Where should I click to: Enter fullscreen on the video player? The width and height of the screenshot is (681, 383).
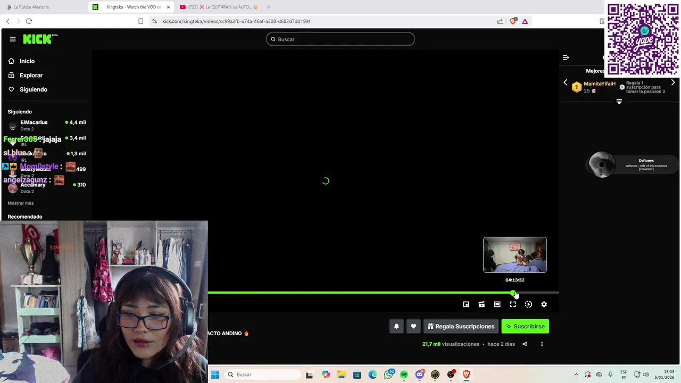coord(513,304)
